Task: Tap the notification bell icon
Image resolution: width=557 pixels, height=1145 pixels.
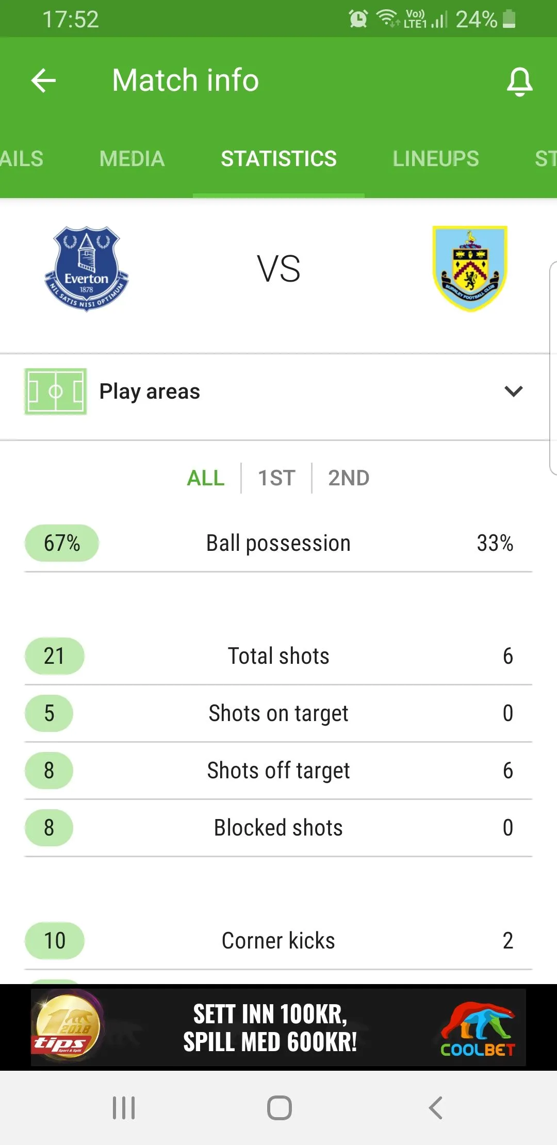Action: coord(519,81)
